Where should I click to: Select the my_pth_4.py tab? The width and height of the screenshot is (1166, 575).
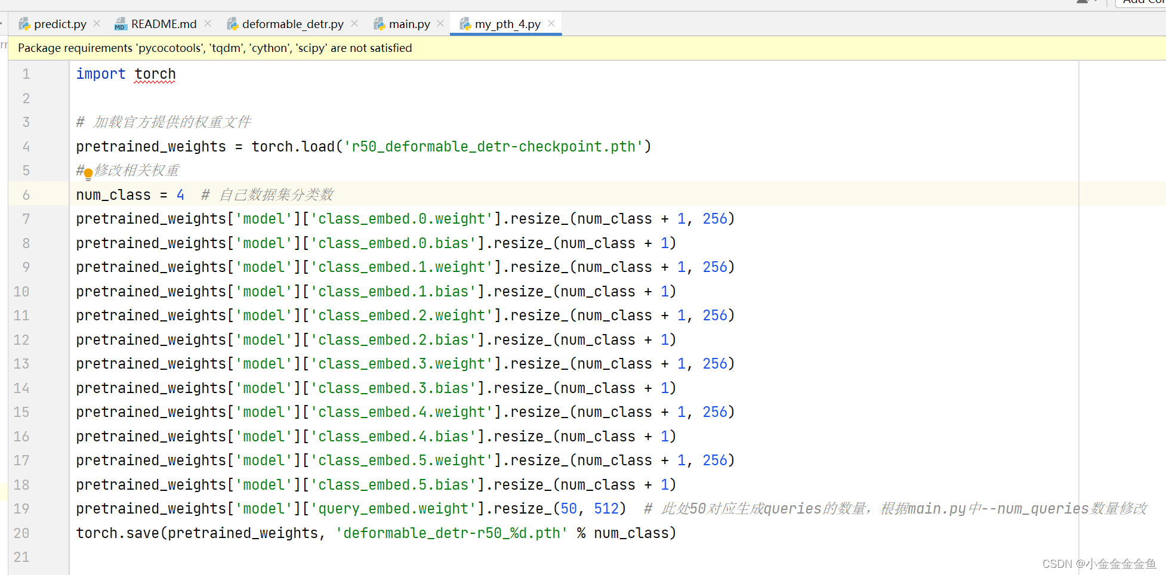tap(507, 24)
